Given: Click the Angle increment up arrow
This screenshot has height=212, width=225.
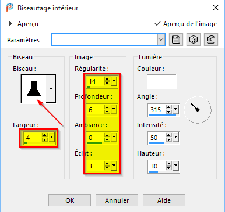Looking at the screenshot, I should [x=169, y=107].
